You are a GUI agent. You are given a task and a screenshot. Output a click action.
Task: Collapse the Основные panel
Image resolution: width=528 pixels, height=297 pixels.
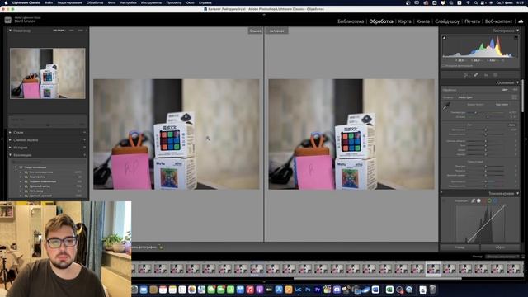click(x=517, y=82)
